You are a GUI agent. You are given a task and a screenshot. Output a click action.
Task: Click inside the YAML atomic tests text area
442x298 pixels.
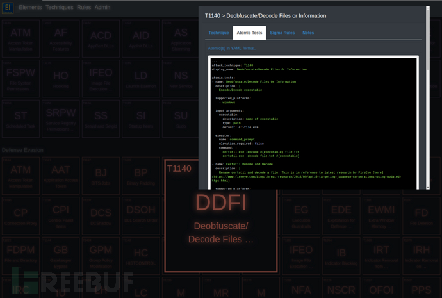[x=313, y=123]
